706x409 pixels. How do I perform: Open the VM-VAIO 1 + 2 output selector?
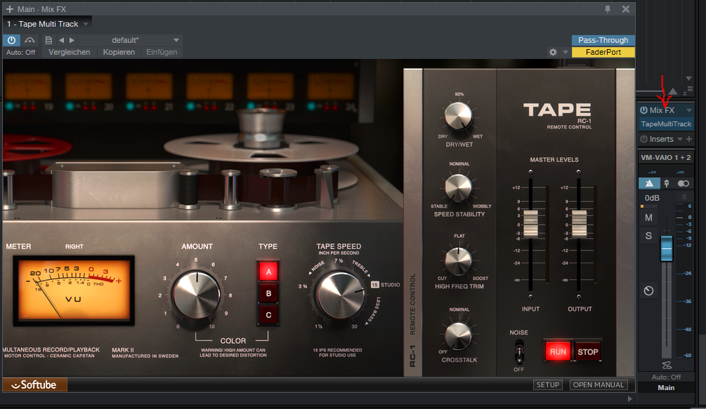(666, 157)
